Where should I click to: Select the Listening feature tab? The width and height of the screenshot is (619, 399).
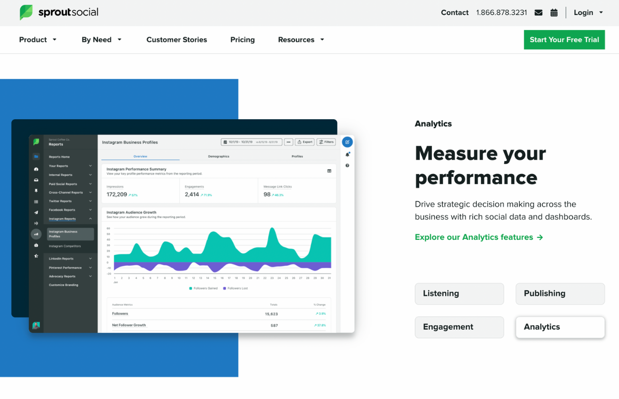click(459, 294)
